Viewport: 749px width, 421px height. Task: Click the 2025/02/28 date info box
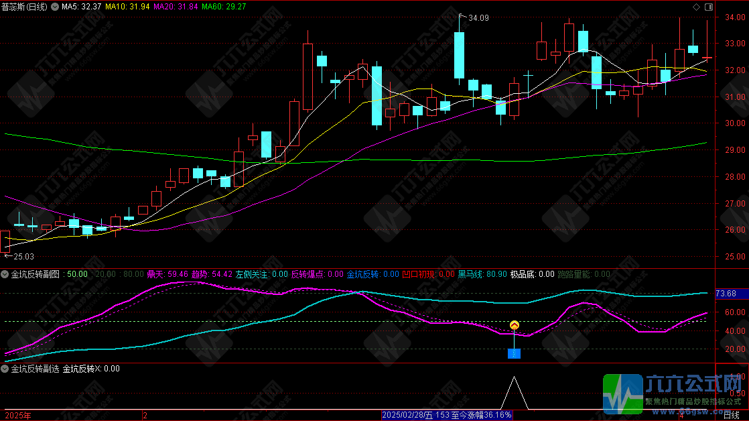pos(447,416)
